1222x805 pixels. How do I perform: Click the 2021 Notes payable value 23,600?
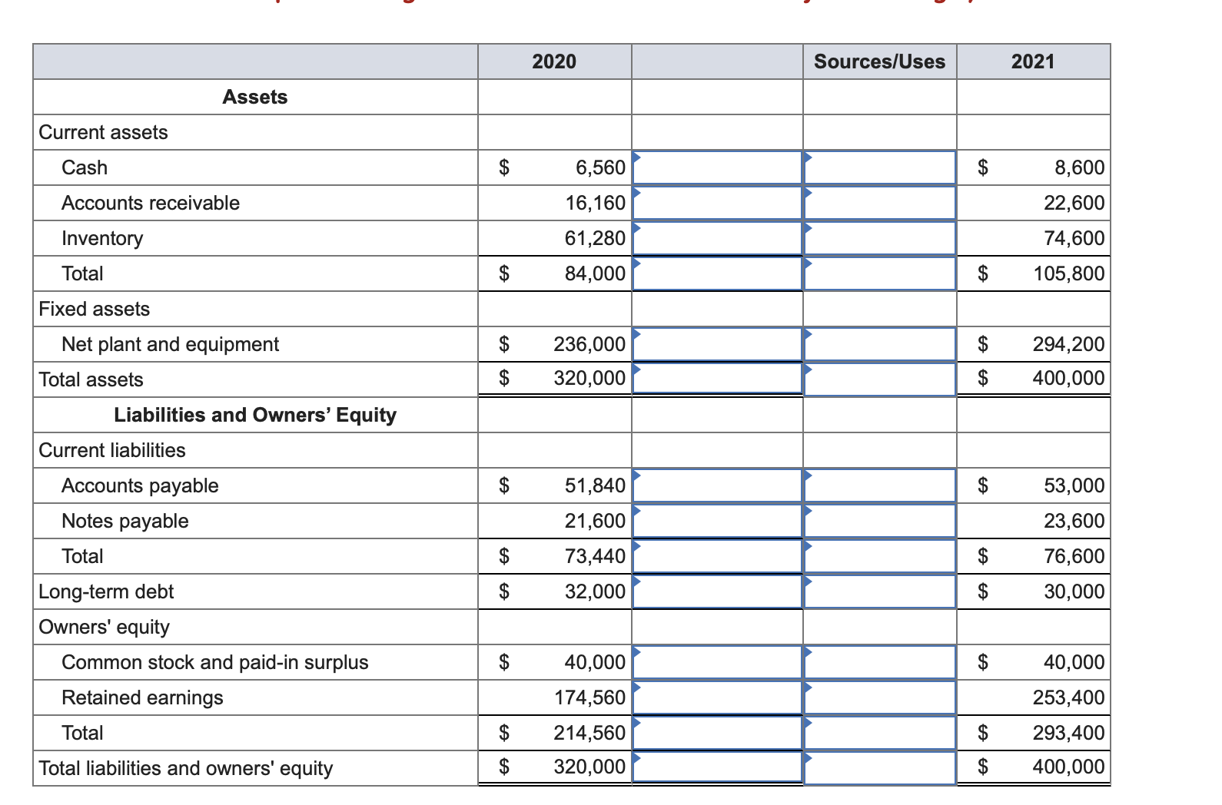pyautogui.click(x=1074, y=521)
